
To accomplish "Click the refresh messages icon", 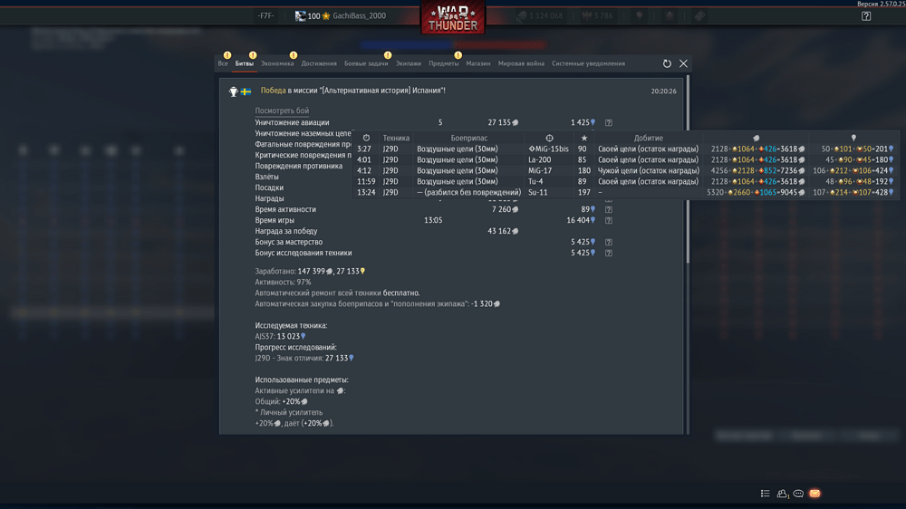I will pyautogui.click(x=667, y=63).
